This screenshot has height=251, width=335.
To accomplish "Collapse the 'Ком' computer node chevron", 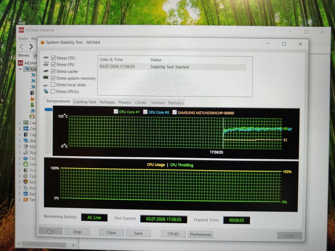I will (20, 69).
